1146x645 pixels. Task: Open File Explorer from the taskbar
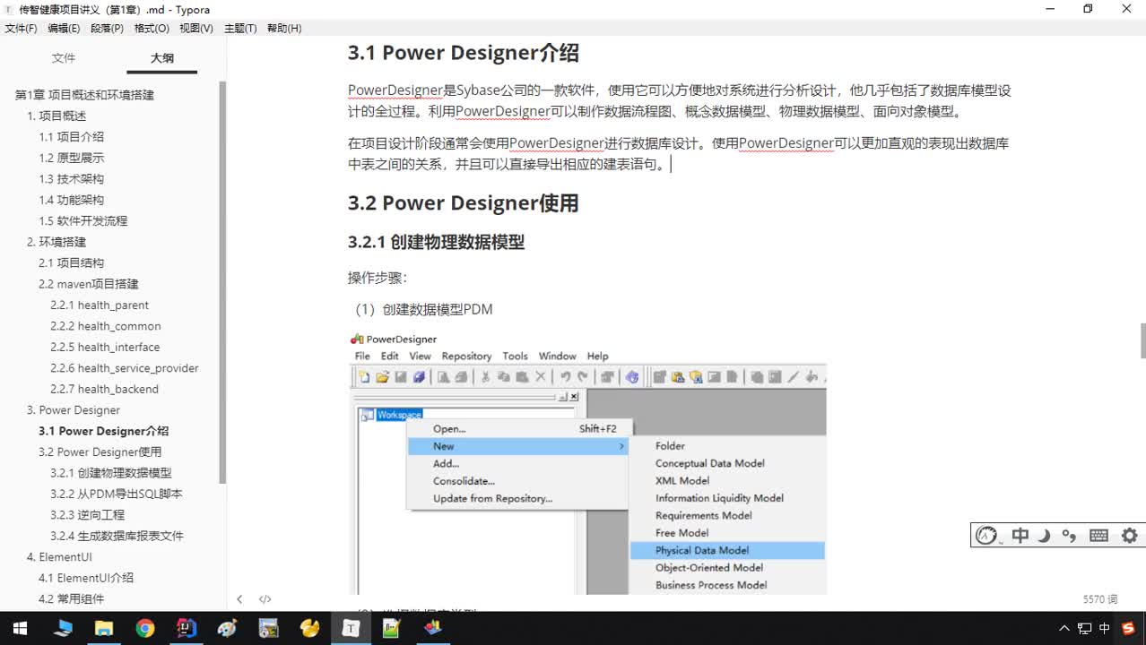pos(103,628)
